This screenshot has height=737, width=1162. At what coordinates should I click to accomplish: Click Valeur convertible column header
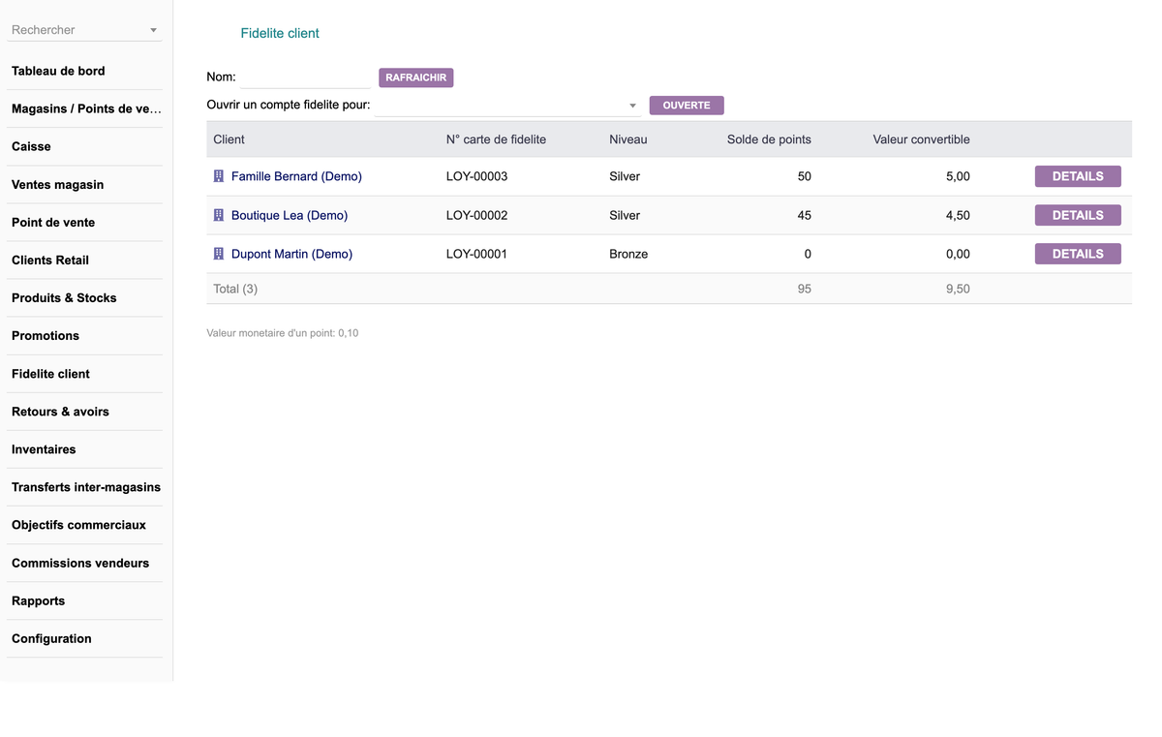pyautogui.click(x=921, y=139)
